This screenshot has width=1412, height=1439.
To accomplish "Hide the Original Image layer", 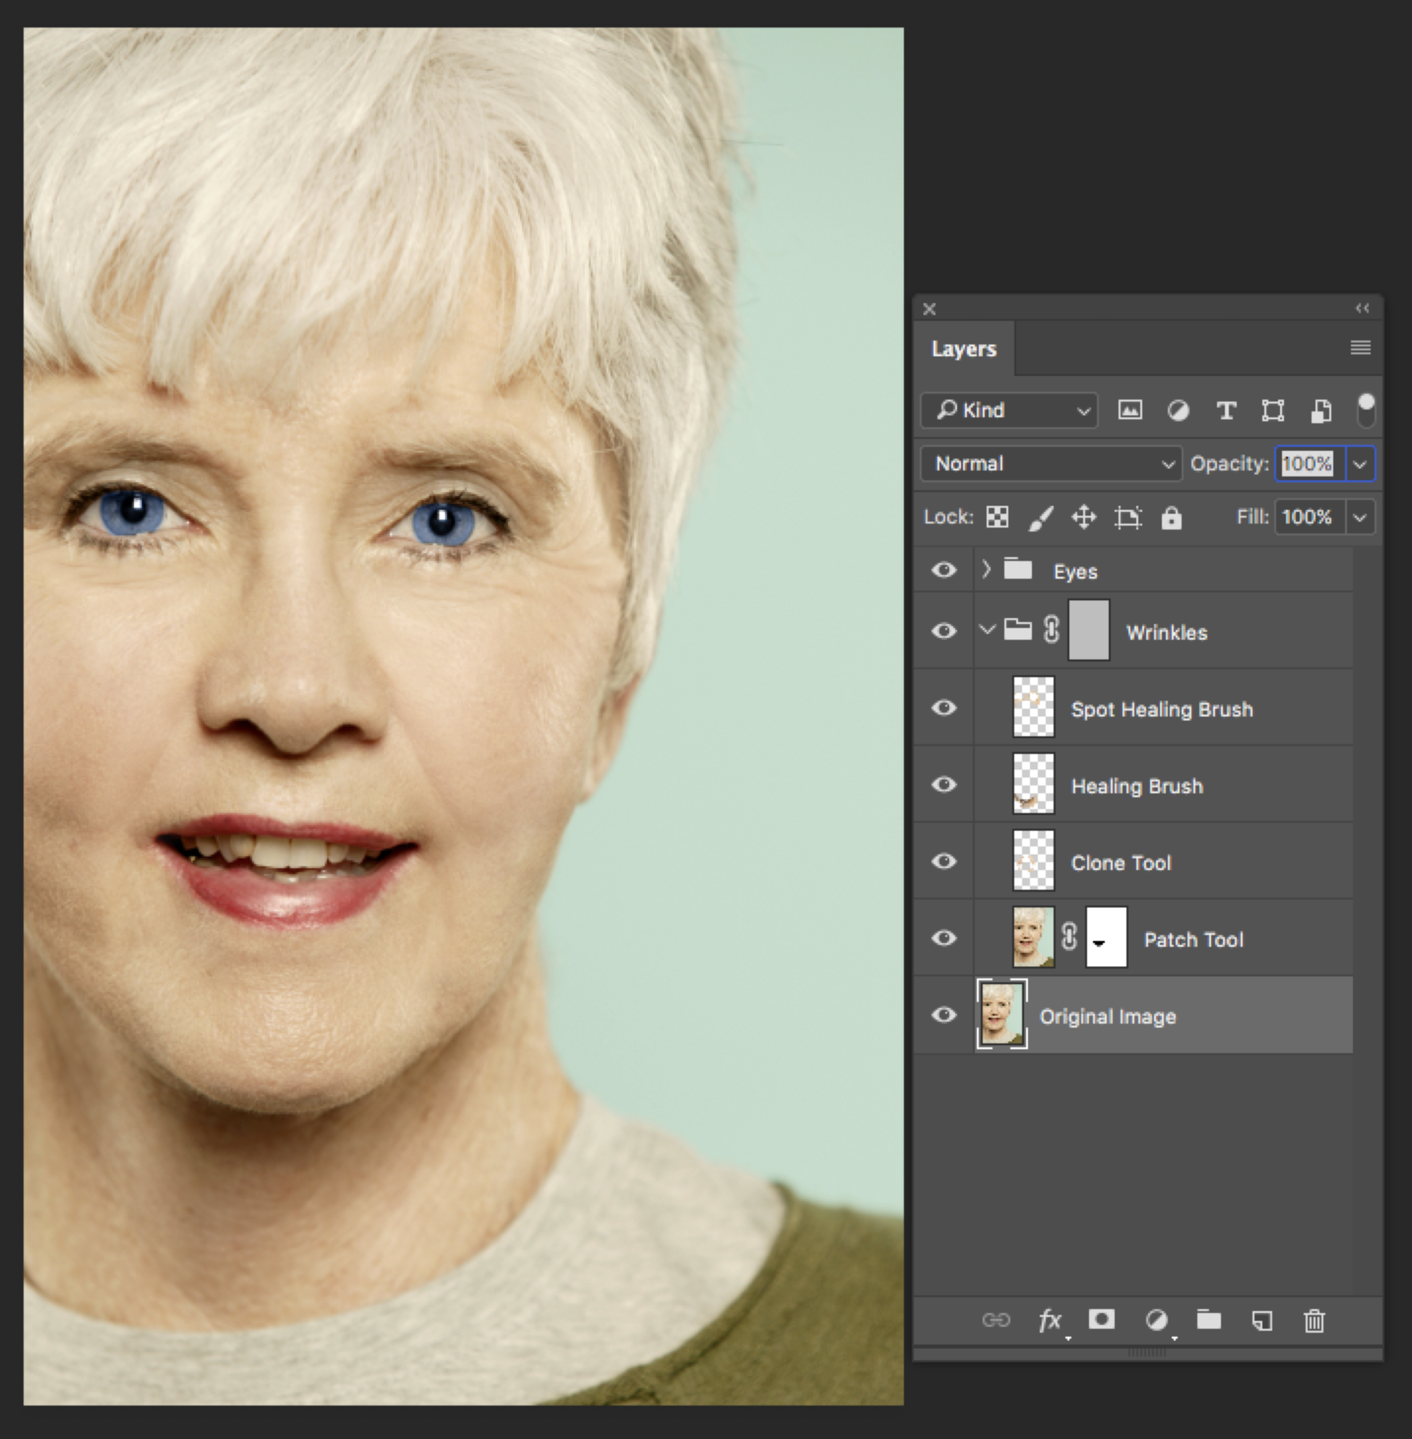I will 943,1014.
